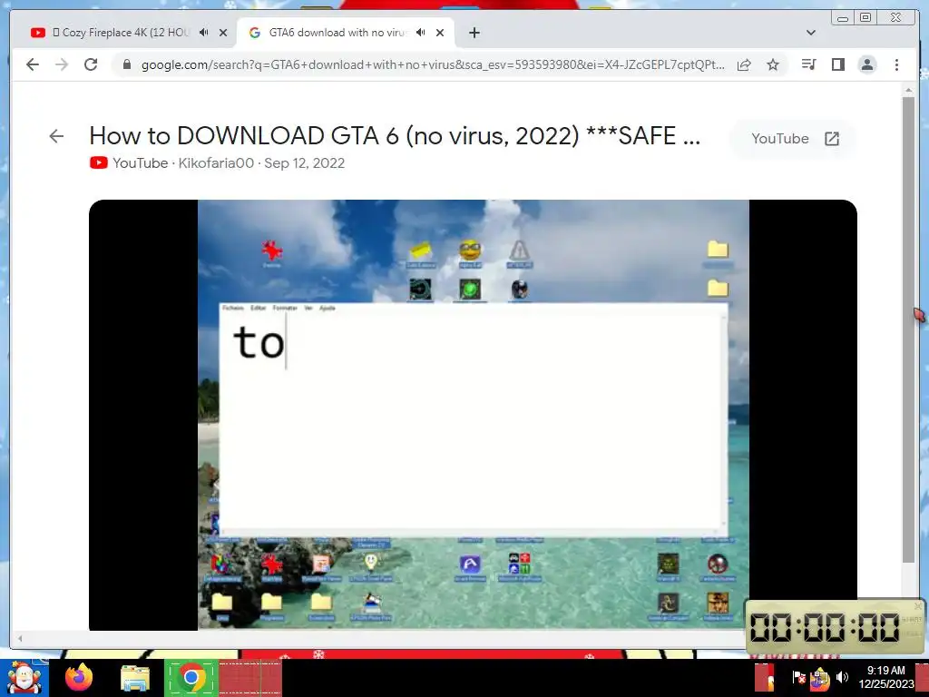Switch to Cozy Fireplace 4K tab
This screenshot has height=697, width=929.
tap(122, 33)
